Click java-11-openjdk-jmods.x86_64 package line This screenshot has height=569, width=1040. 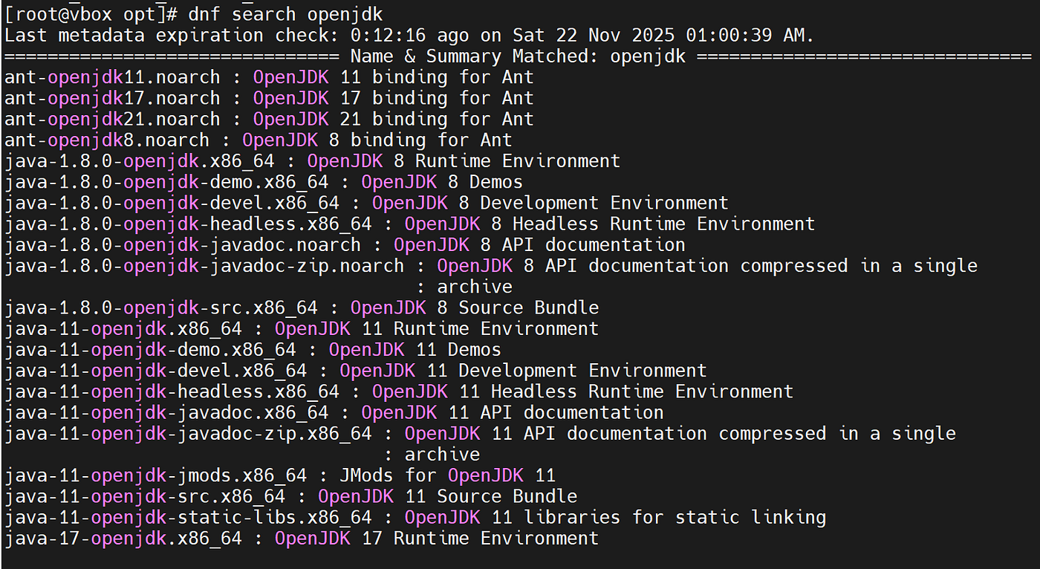click(x=280, y=475)
